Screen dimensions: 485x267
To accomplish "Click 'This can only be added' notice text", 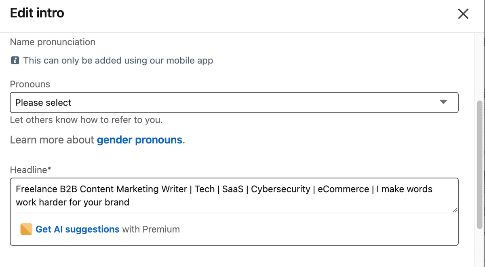I will point(118,61).
